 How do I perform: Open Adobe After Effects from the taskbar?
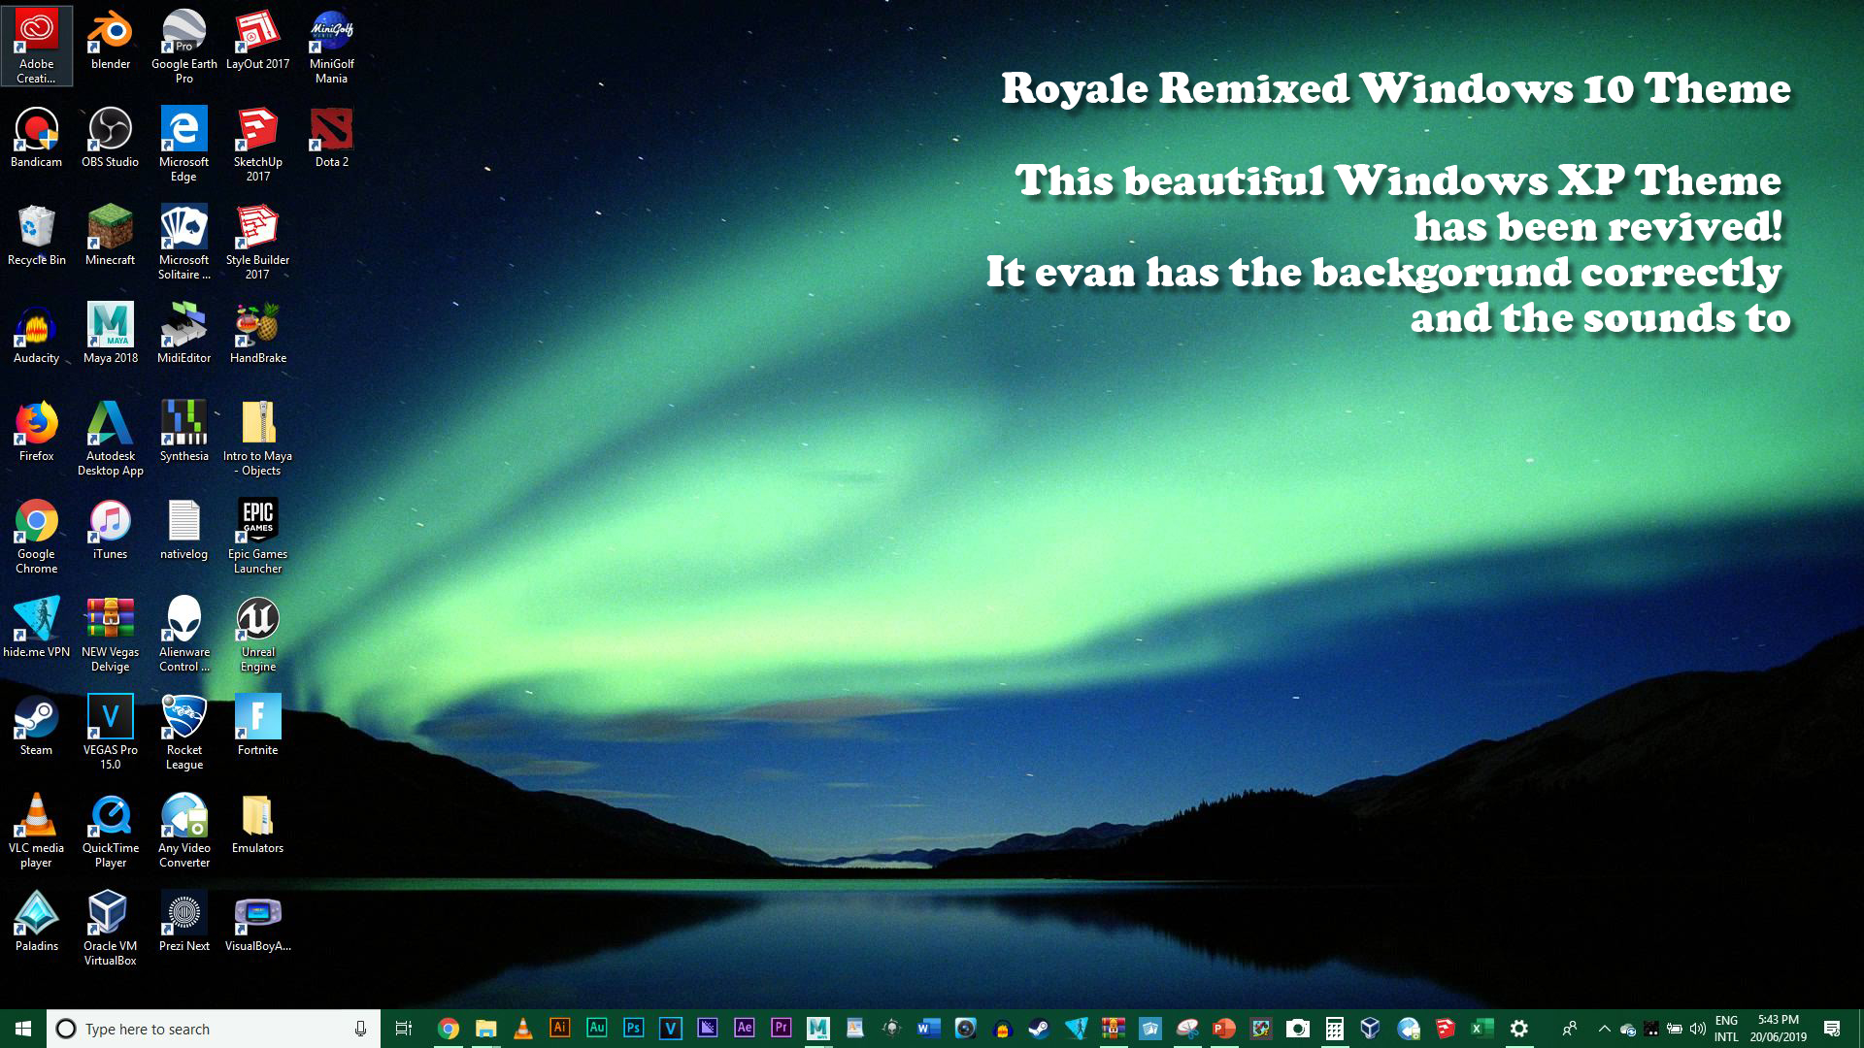click(x=743, y=1028)
